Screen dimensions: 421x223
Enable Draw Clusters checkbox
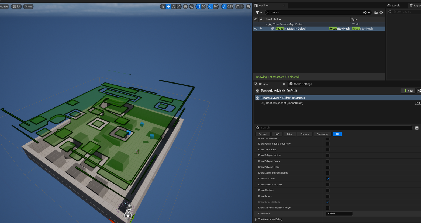pyautogui.click(x=327, y=190)
